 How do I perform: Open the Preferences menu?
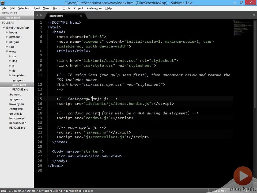(94, 8)
